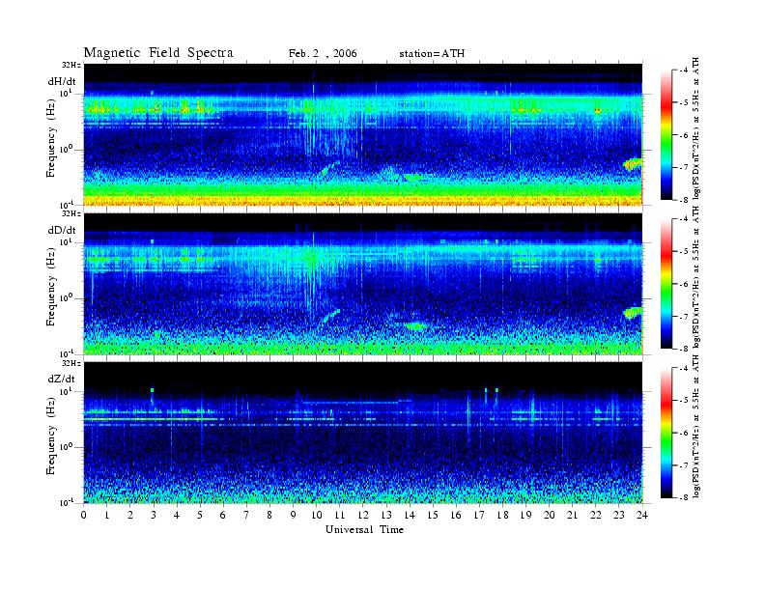The height and width of the screenshot is (591, 765).
Task: Click the "-5" value on the dZ/dt color scale
Action: tap(684, 400)
